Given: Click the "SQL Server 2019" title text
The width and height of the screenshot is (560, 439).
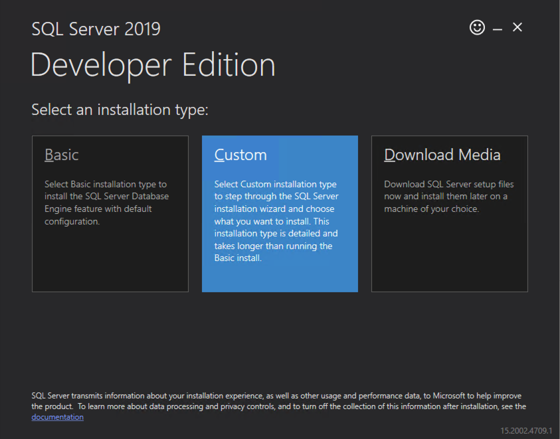Looking at the screenshot, I should (96, 29).
